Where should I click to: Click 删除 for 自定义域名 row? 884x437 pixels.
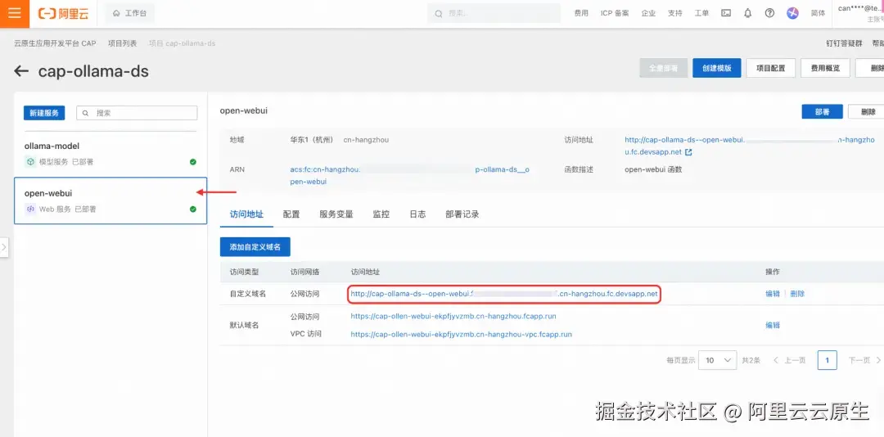[797, 294]
